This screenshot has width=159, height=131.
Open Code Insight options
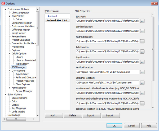pyautogui.click(x=18, y=112)
